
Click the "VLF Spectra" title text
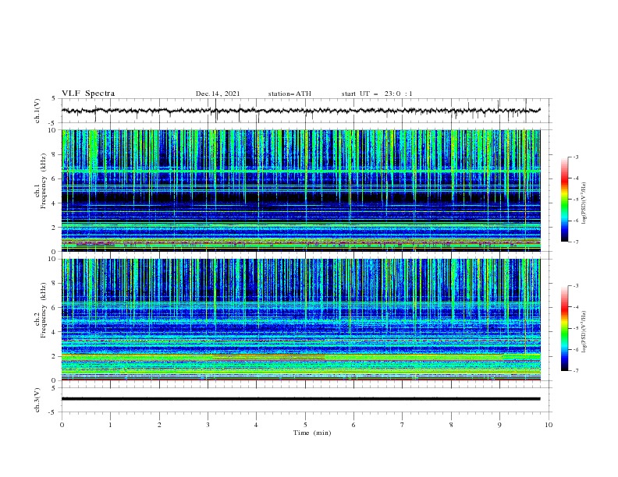click(88, 94)
